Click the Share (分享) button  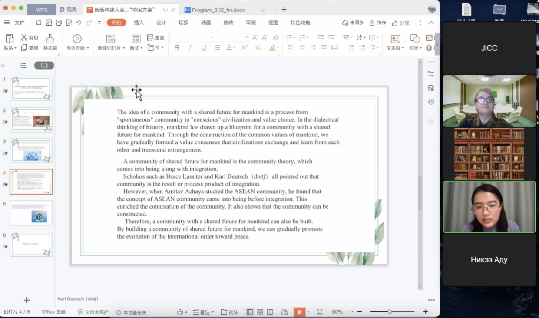click(400, 23)
